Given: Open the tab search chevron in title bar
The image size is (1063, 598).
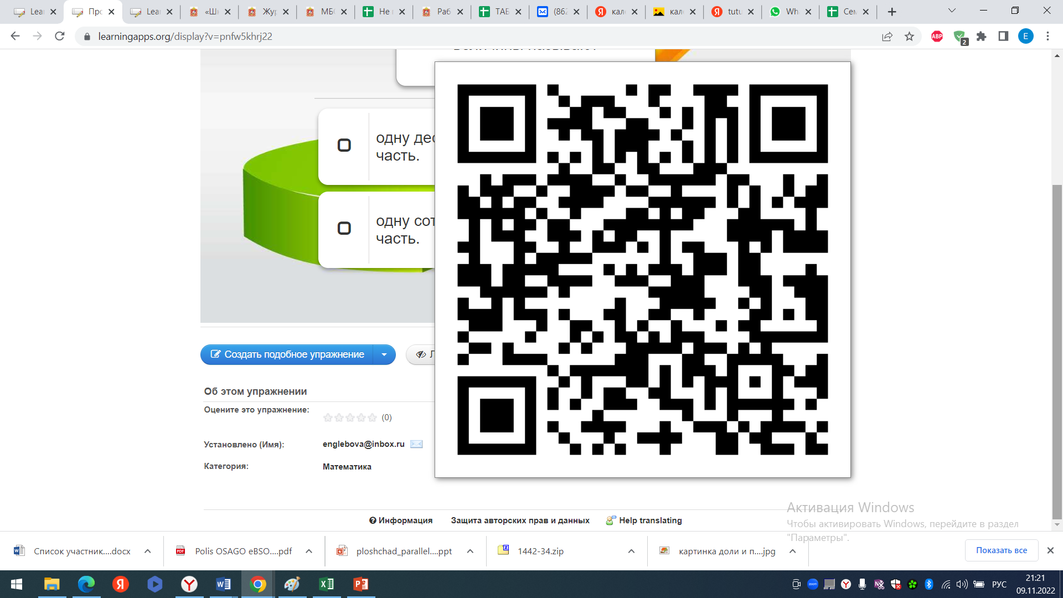Looking at the screenshot, I should [952, 11].
